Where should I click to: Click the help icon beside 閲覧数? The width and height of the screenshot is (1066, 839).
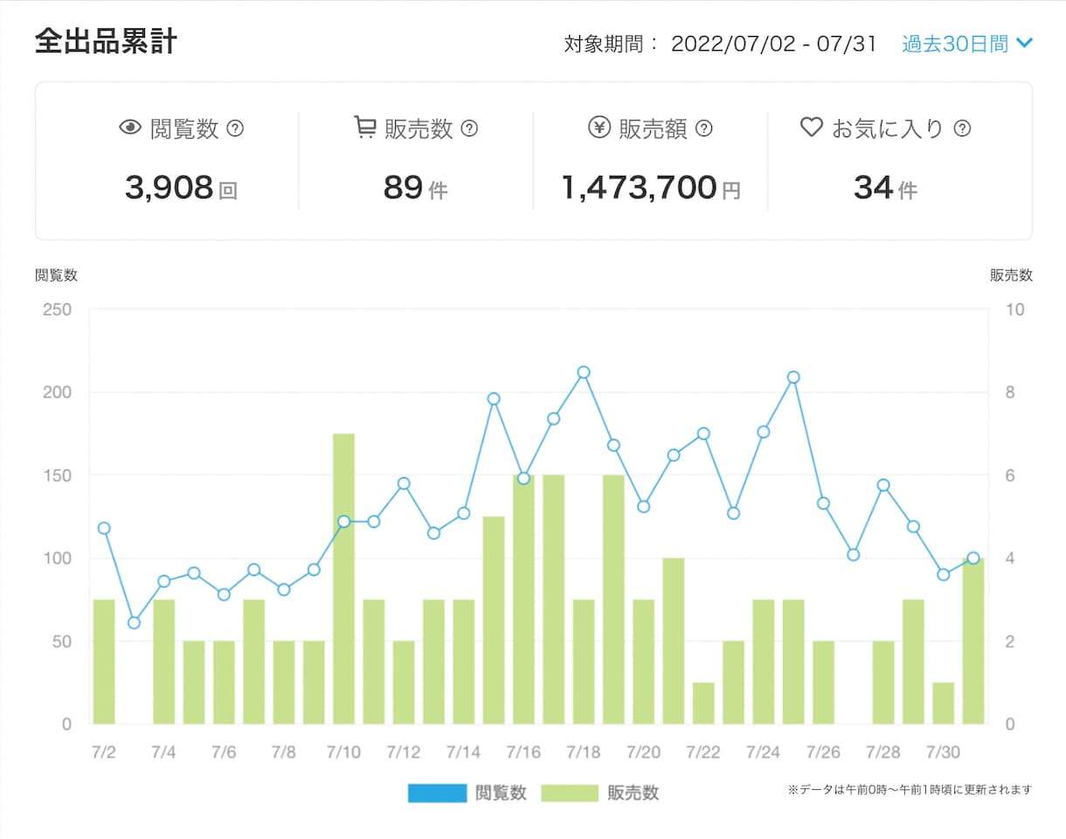click(x=235, y=128)
